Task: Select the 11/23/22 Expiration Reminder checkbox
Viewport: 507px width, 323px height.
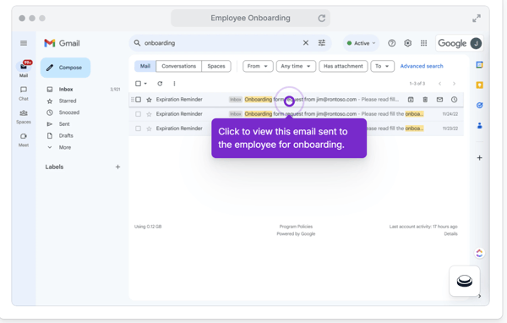Action: click(x=138, y=129)
